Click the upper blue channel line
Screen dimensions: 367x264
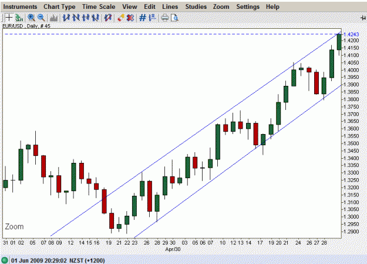click(197, 133)
